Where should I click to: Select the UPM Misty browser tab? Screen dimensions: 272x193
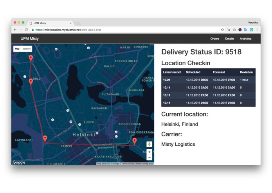(50, 23)
